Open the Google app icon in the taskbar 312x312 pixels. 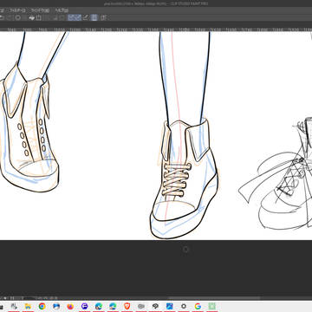(x=198, y=306)
